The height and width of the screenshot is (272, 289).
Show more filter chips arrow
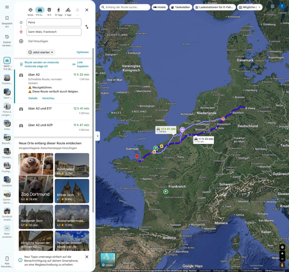tap(259, 7)
